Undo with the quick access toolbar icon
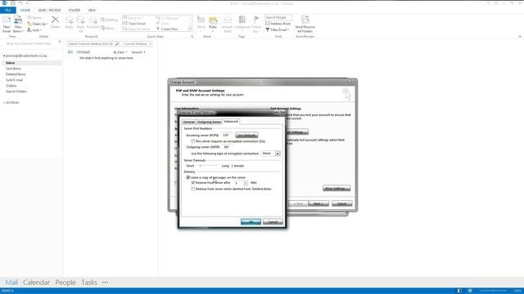524x294 pixels. pyautogui.click(x=20, y=3)
